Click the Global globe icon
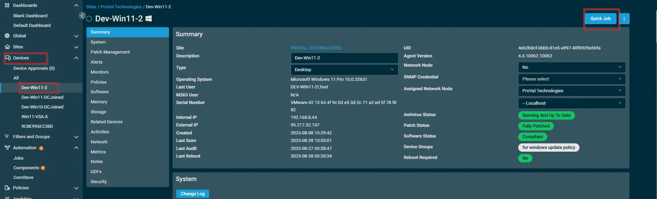This screenshot has width=657, height=199. 7,36
